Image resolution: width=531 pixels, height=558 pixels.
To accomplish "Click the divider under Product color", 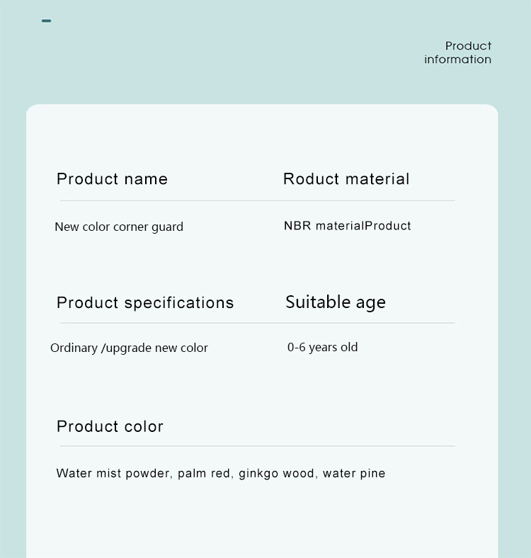I will click(257, 445).
